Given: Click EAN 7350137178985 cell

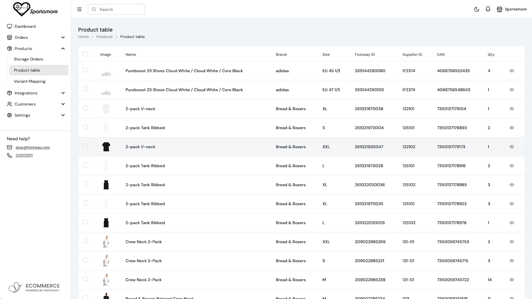Looking at the screenshot, I should pos(452,185).
